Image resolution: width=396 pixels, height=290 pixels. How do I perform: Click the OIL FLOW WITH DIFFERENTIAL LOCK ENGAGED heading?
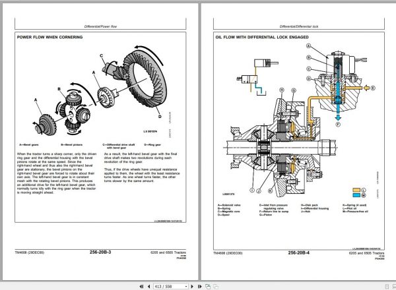coord(262,37)
